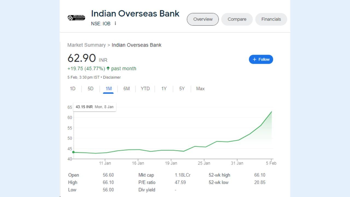The height and width of the screenshot is (197, 350).
Task: Select the 5D time range
Action: point(91,89)
